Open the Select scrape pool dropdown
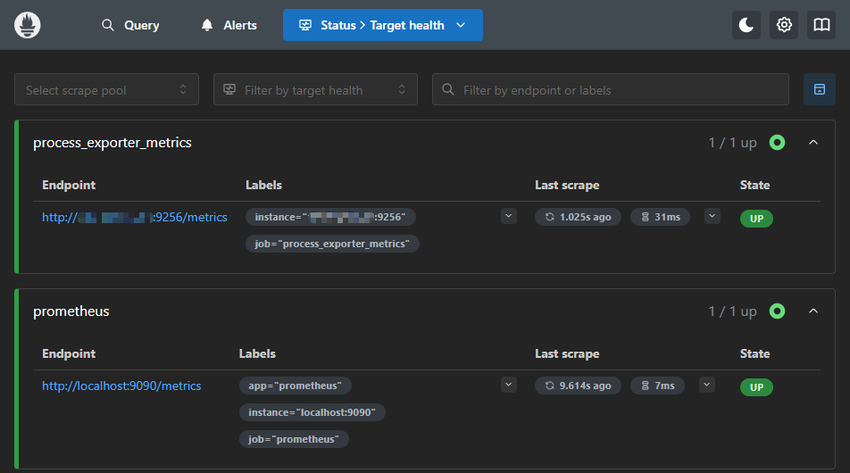Screen dimensions: 850x473 pos(106,89)
